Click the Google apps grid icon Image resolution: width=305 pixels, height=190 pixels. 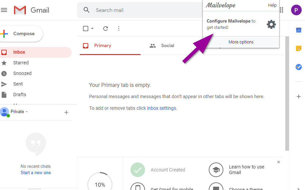[x=281, y=10]
